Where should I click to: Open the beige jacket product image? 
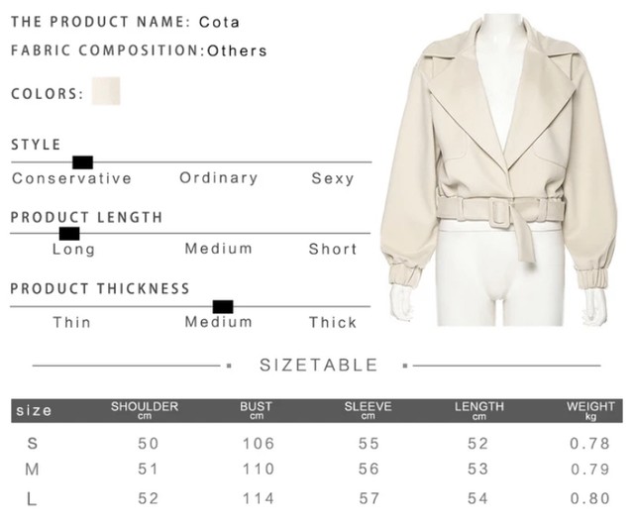tap(499, 169)
